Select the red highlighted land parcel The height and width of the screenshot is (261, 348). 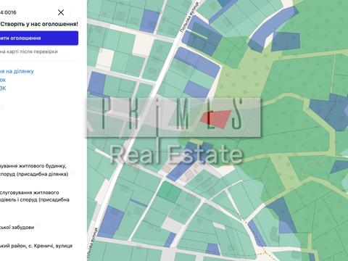coord(215,119)
